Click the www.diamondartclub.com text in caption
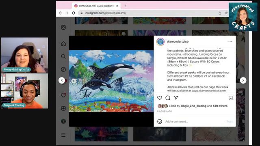Viewport: 260px width, 146px height. (209, 91)
